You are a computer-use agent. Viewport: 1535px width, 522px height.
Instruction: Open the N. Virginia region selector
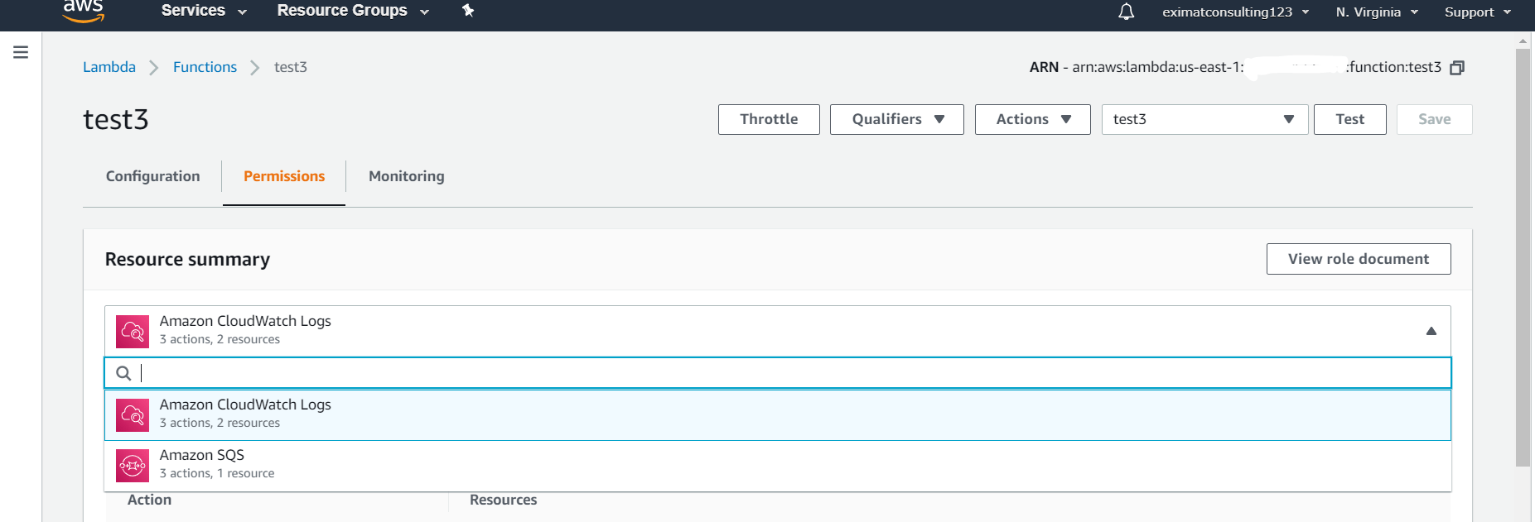pos(1377,12)
